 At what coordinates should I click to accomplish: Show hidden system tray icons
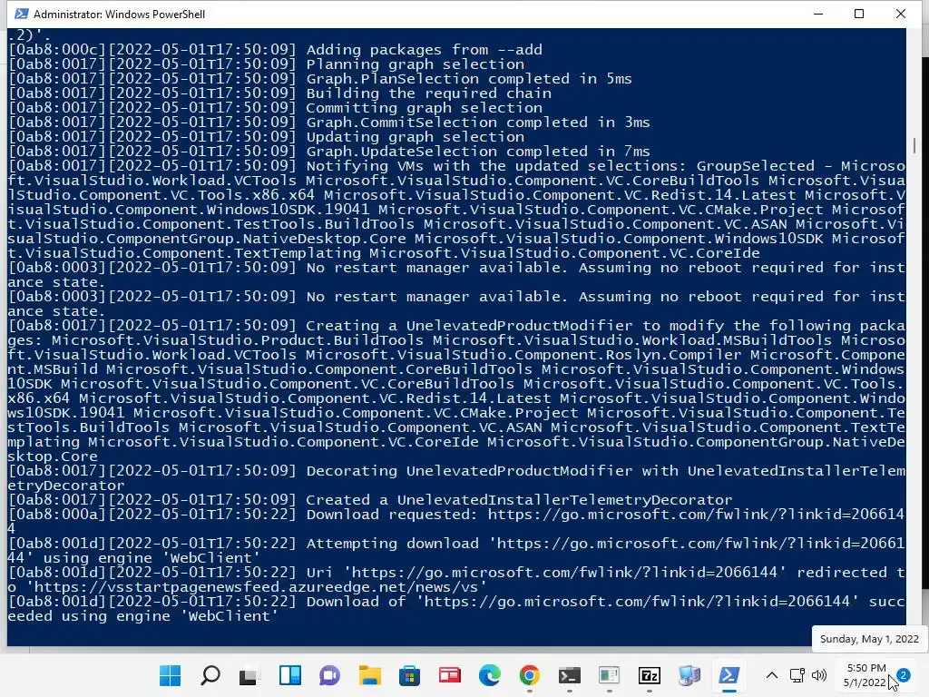point(771,675)
